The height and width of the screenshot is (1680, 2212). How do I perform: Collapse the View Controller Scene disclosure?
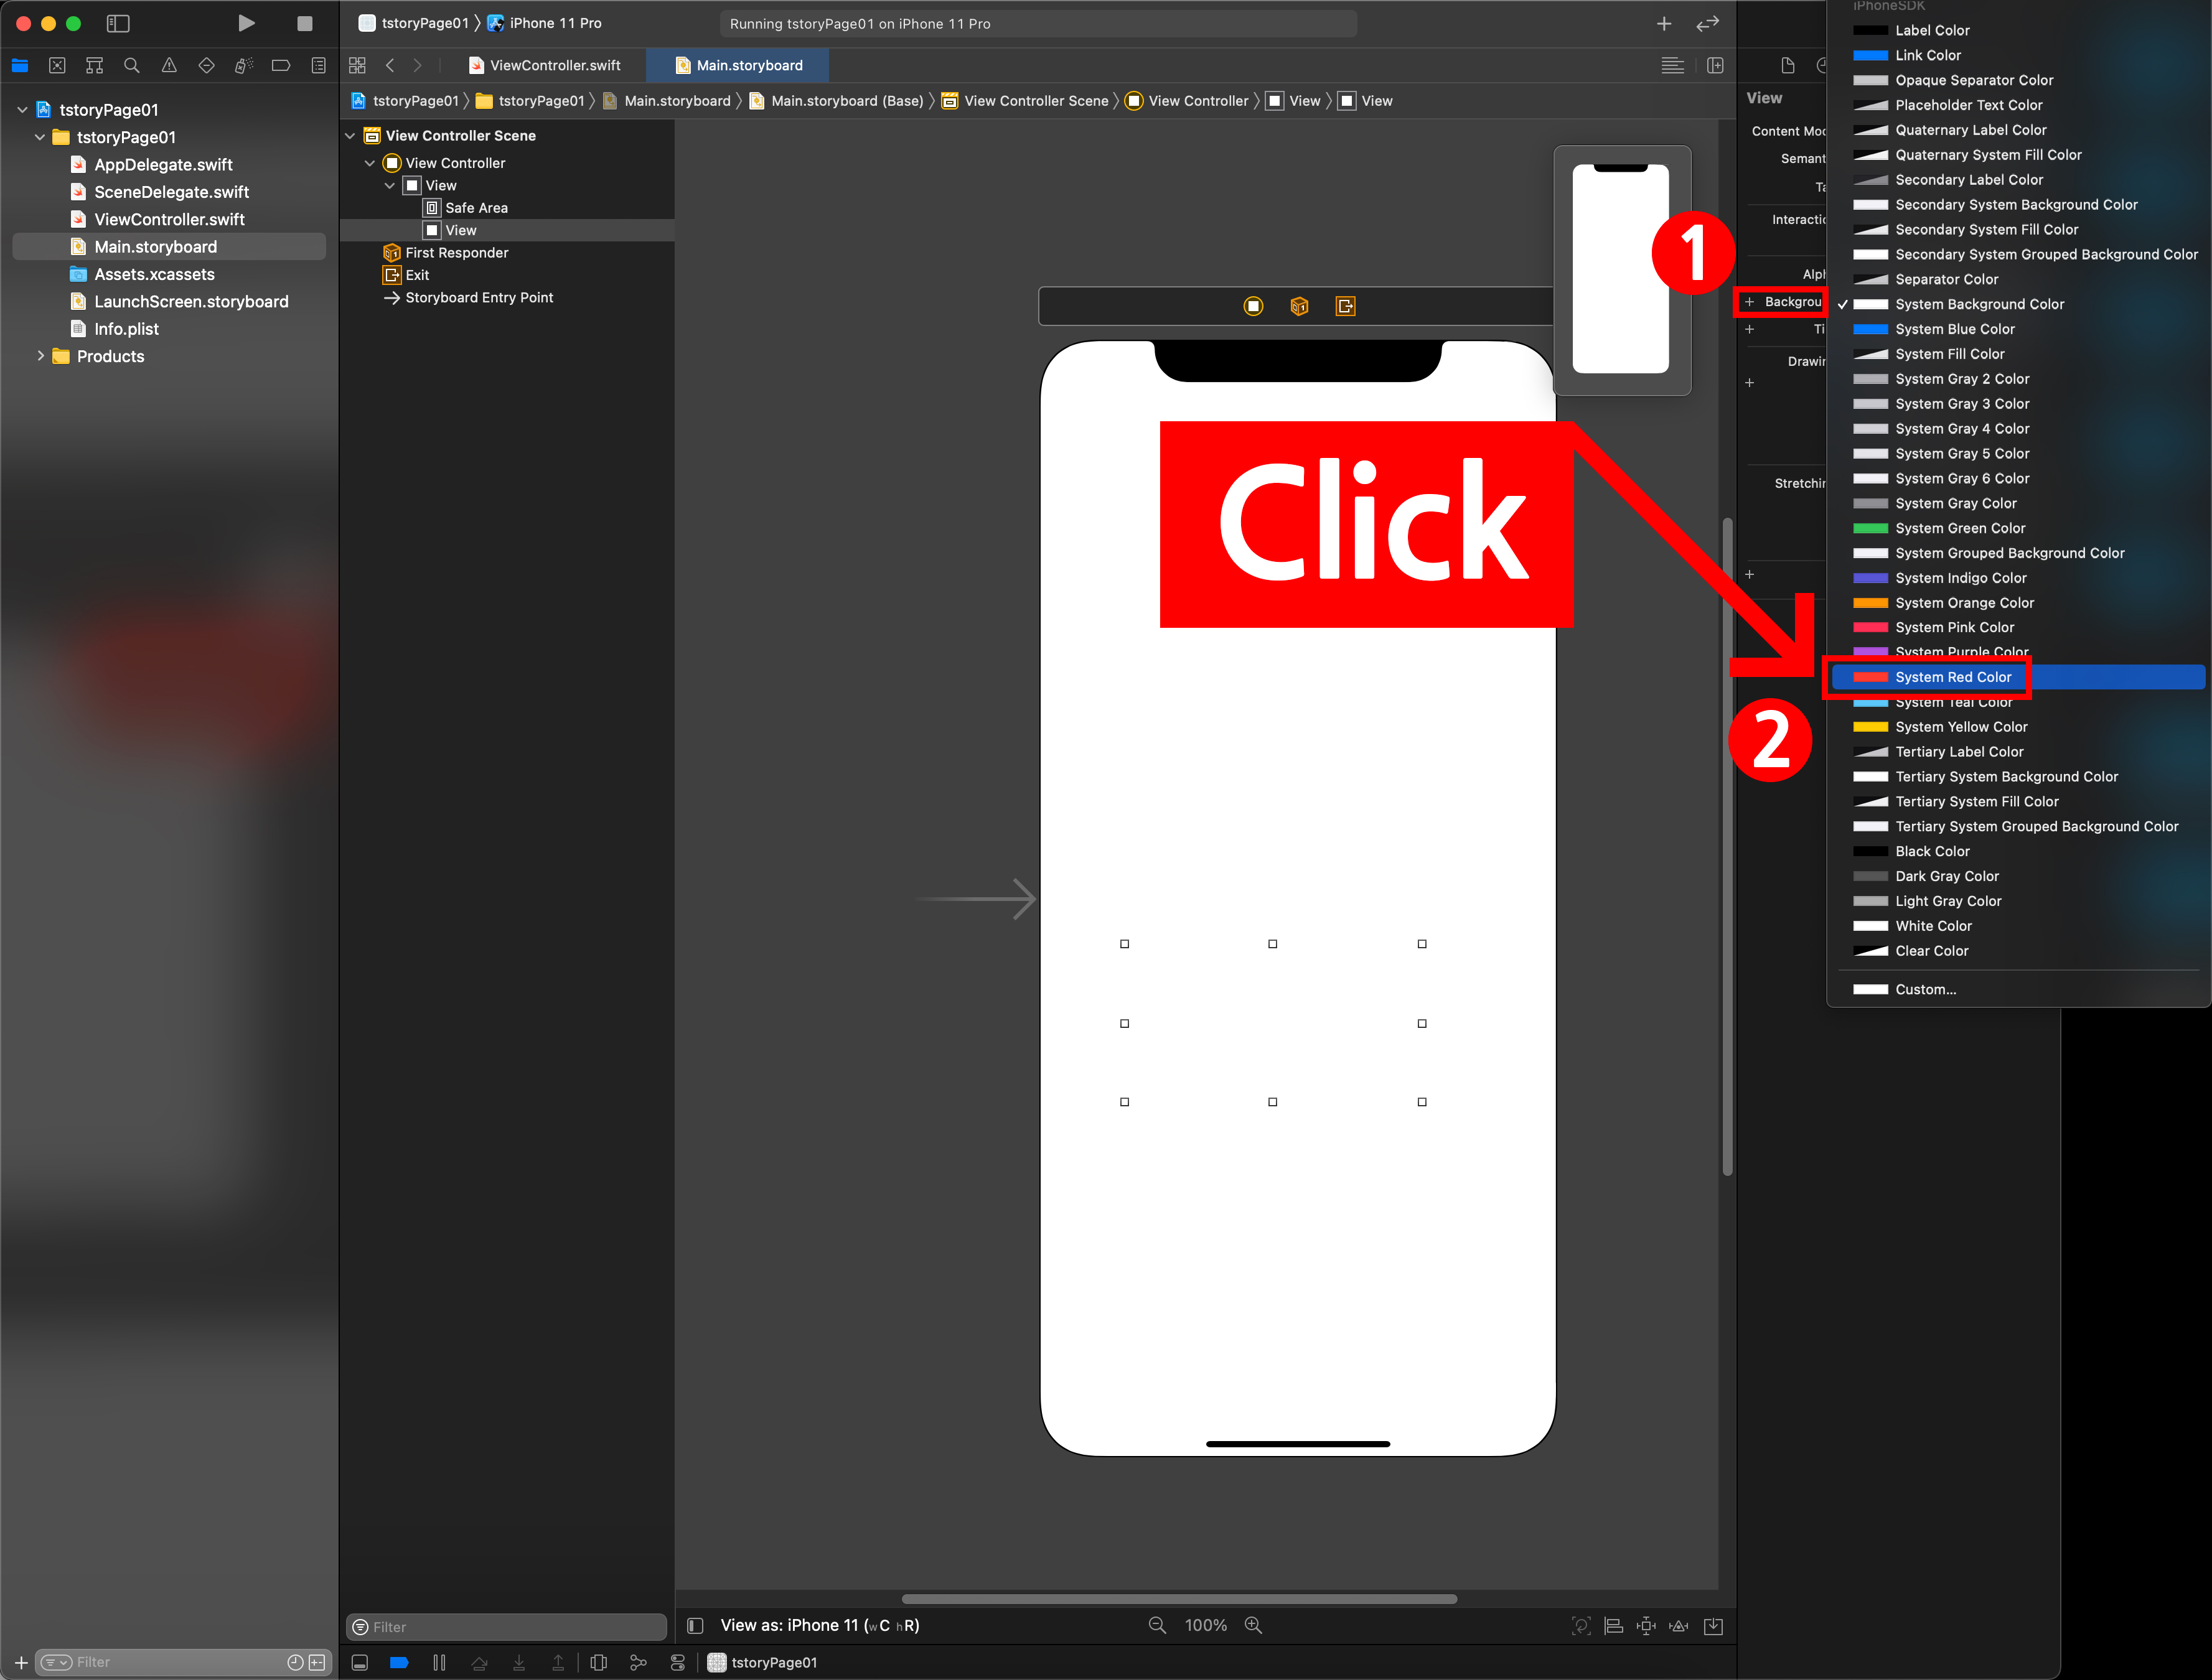350,136
